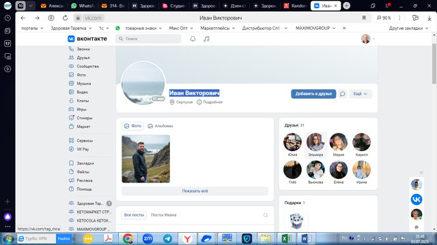Open VK notifications bell
437x245 pixels.
coord(193,39)
